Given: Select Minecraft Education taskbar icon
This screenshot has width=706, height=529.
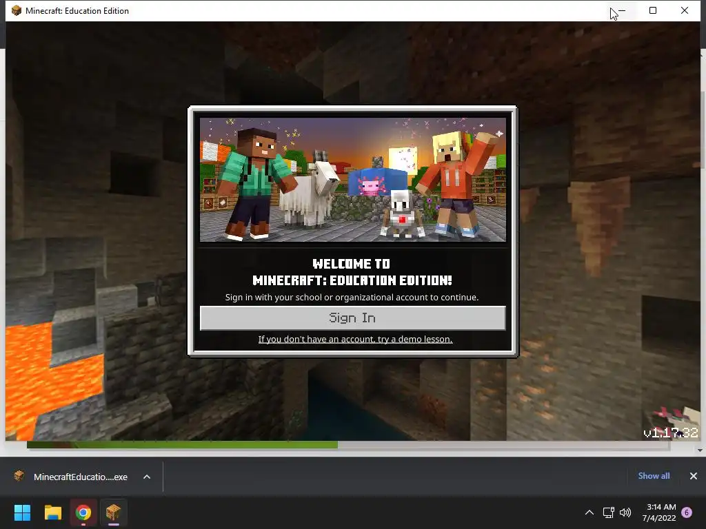Looking at the screenshot, I should click(x=114, y=512).
